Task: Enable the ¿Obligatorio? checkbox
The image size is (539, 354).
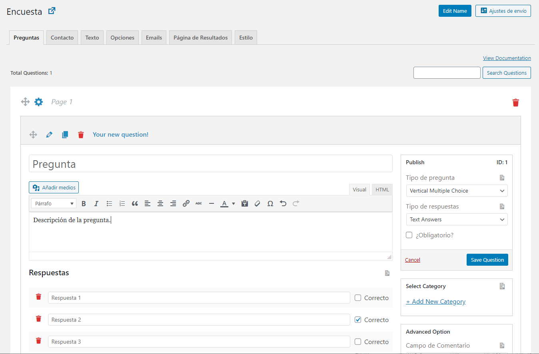Action: (x=409, y=235)
